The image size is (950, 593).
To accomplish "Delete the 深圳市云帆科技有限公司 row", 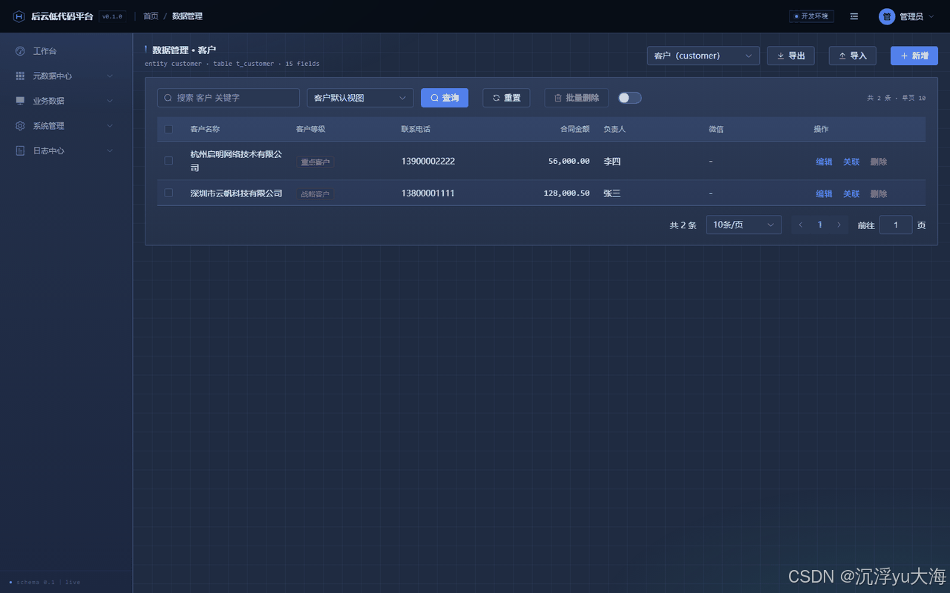I will (x=879, y=193).
